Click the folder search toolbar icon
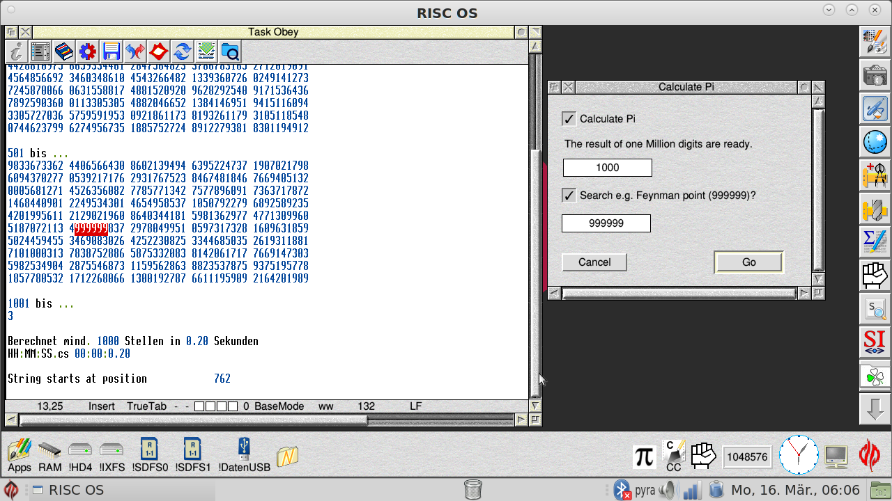The height and width of the screenshot is (501, 892). click(x=229, y=51)
